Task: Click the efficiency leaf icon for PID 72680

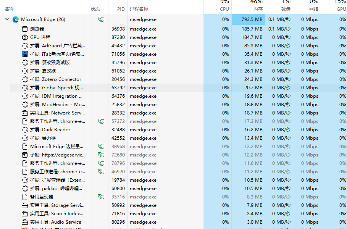Action: click(101, 155)
